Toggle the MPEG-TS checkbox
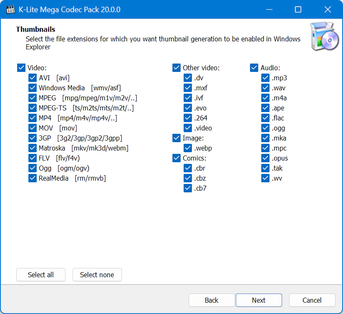The image size is (343, 314). point(33,108)
